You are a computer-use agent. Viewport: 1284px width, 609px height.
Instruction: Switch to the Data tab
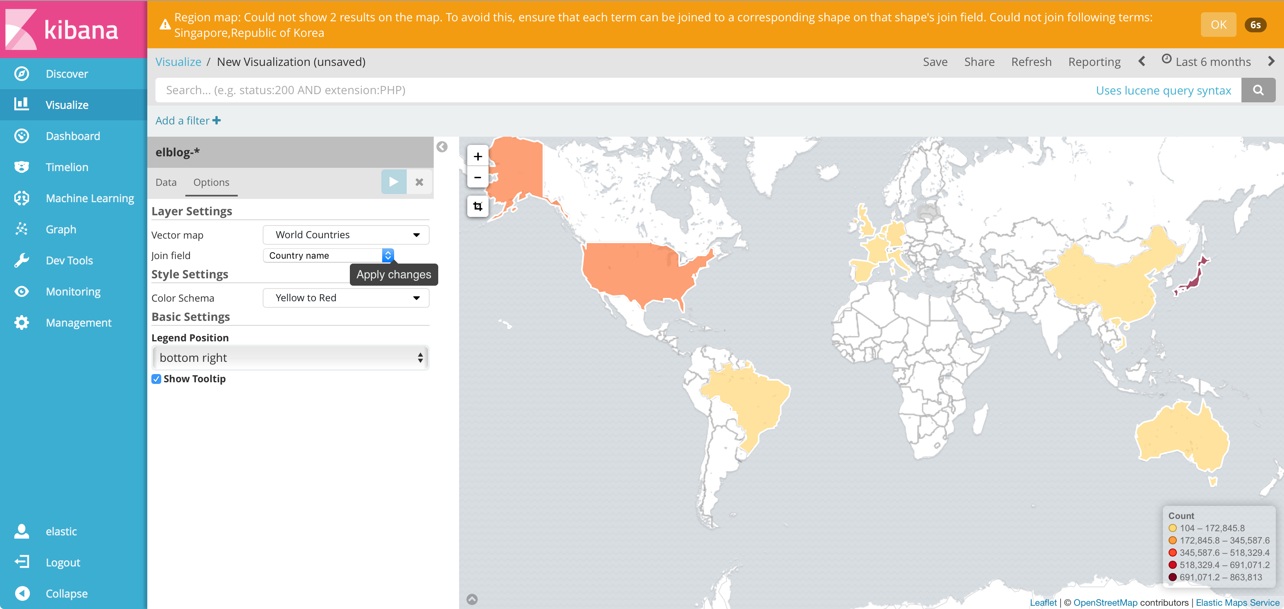[165, 183]
